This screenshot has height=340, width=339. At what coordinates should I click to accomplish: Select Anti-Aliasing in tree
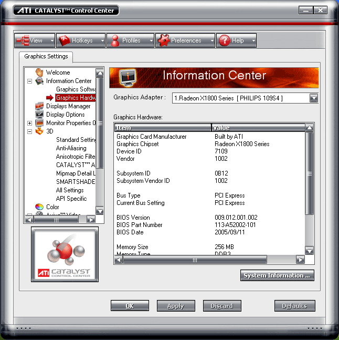point(71,148)
